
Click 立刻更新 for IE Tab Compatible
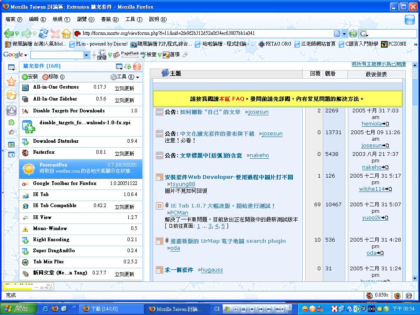pyautogui.click(x=125, y=207)
